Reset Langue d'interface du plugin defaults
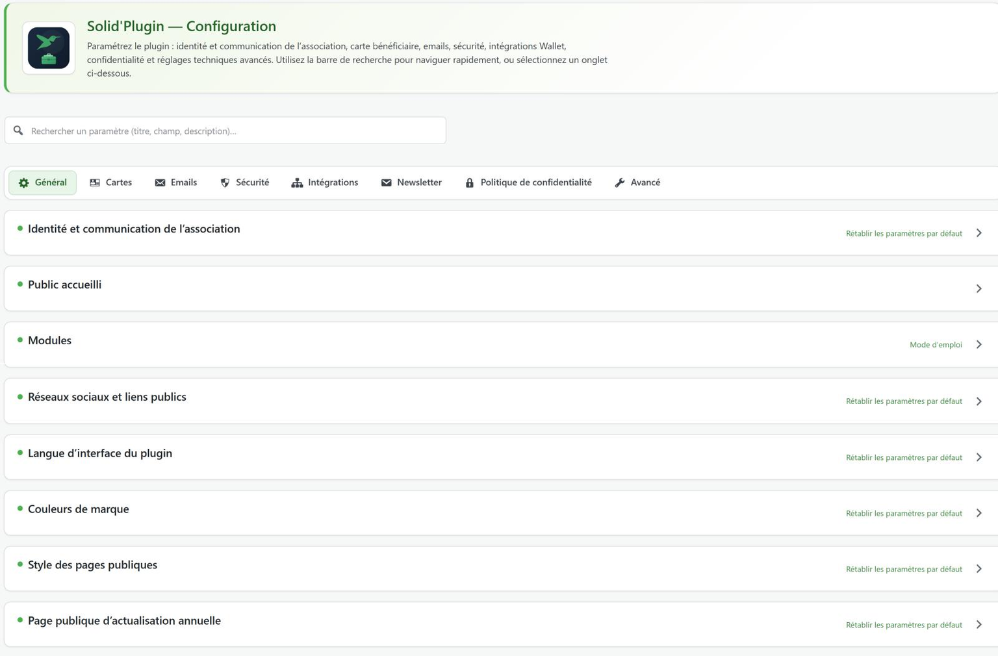The height and width of the screenshot is (656, 998). tap(904, 457)
